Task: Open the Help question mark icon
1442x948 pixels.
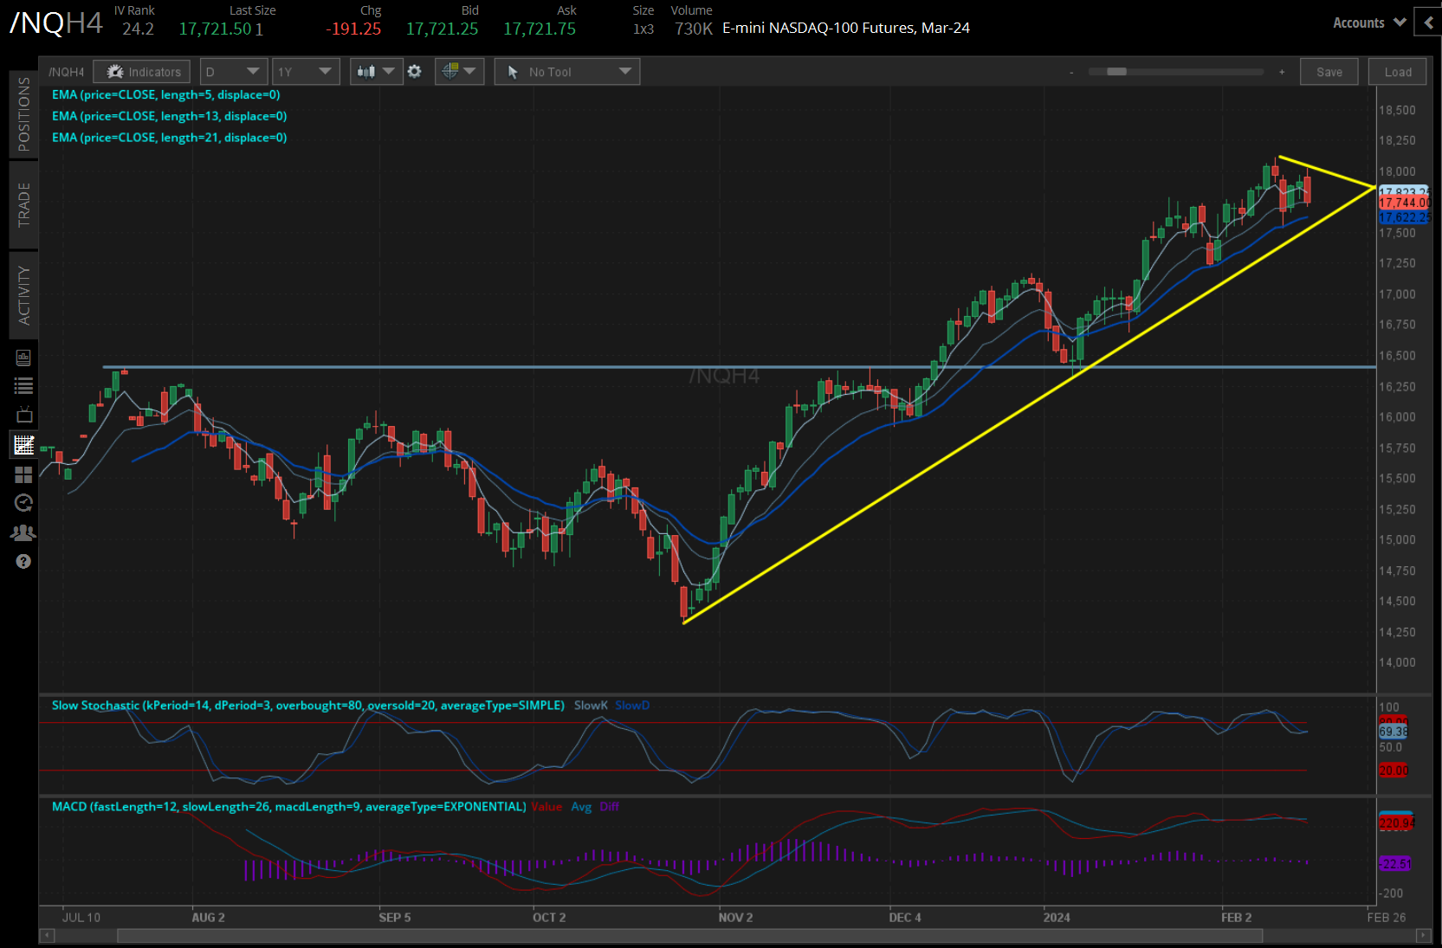Action: pyautogui.click(x=23, y=561)
